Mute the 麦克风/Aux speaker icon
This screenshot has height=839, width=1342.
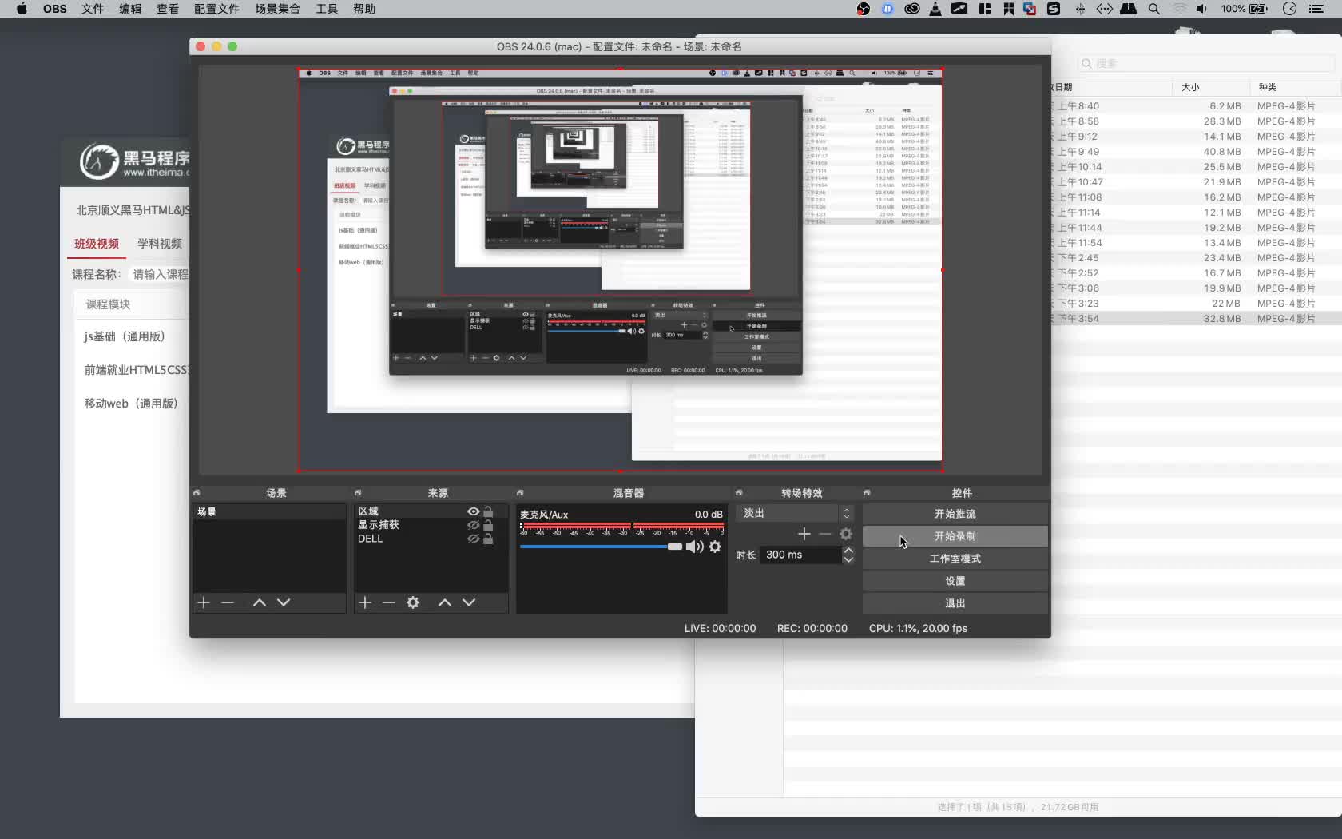[x=695, y=547]
